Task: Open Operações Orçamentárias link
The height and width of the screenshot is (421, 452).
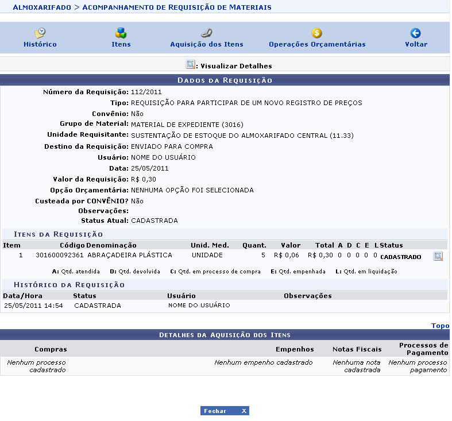Action: [x=317, y=44]
